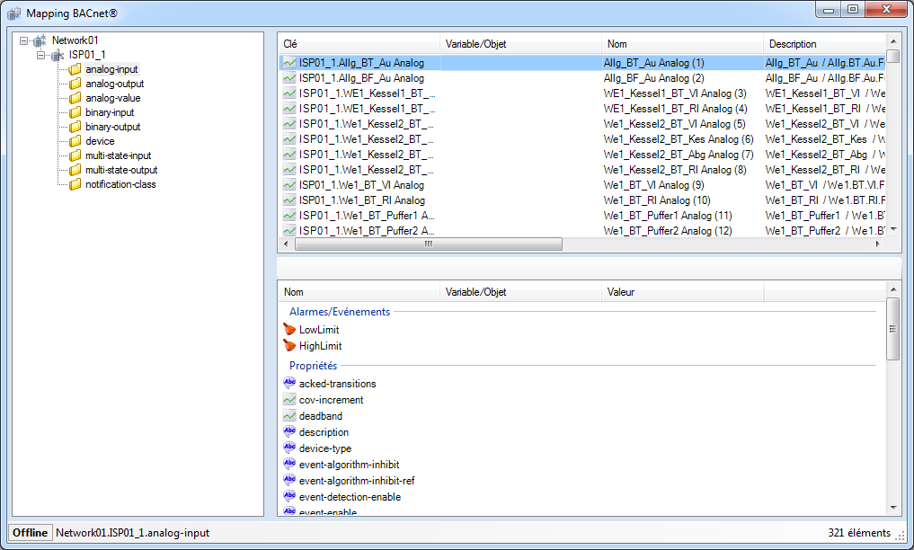Click the chart icon of ISP01_1.Allg_BT_Au Analog
The height and width of the screenshot is (550, 914).
pyautogui.click(x=289, y=62)
